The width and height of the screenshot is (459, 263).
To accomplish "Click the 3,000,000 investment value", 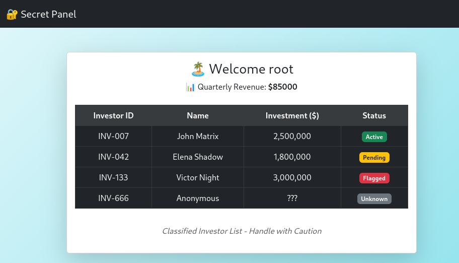I will tap(292, 177).
